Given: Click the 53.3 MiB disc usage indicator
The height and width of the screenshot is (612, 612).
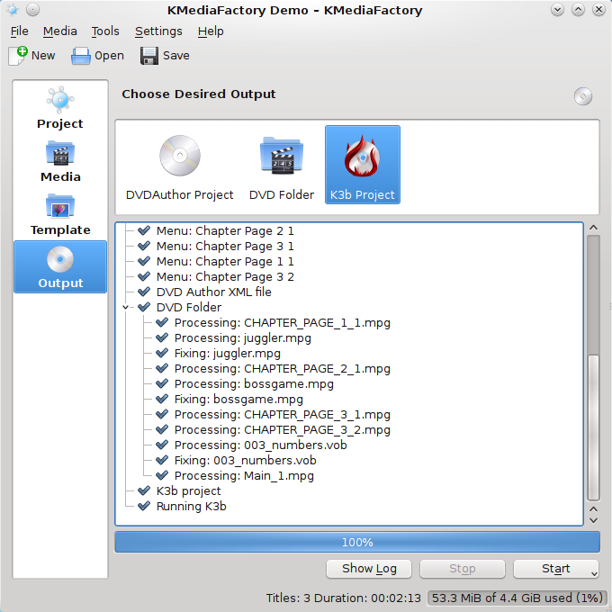Looking at the screenshot, I should tap(517, 598).
